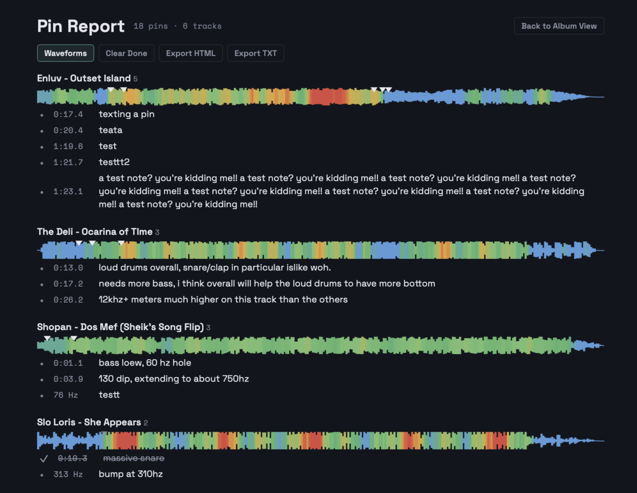The height and width of the screenshot is (493, 637).
Task: Click the 76 Hz frequency label
Action: (65, 395)
